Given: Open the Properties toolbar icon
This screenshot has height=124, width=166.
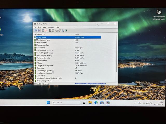Looking at the screenshot, I should (60, 30).
